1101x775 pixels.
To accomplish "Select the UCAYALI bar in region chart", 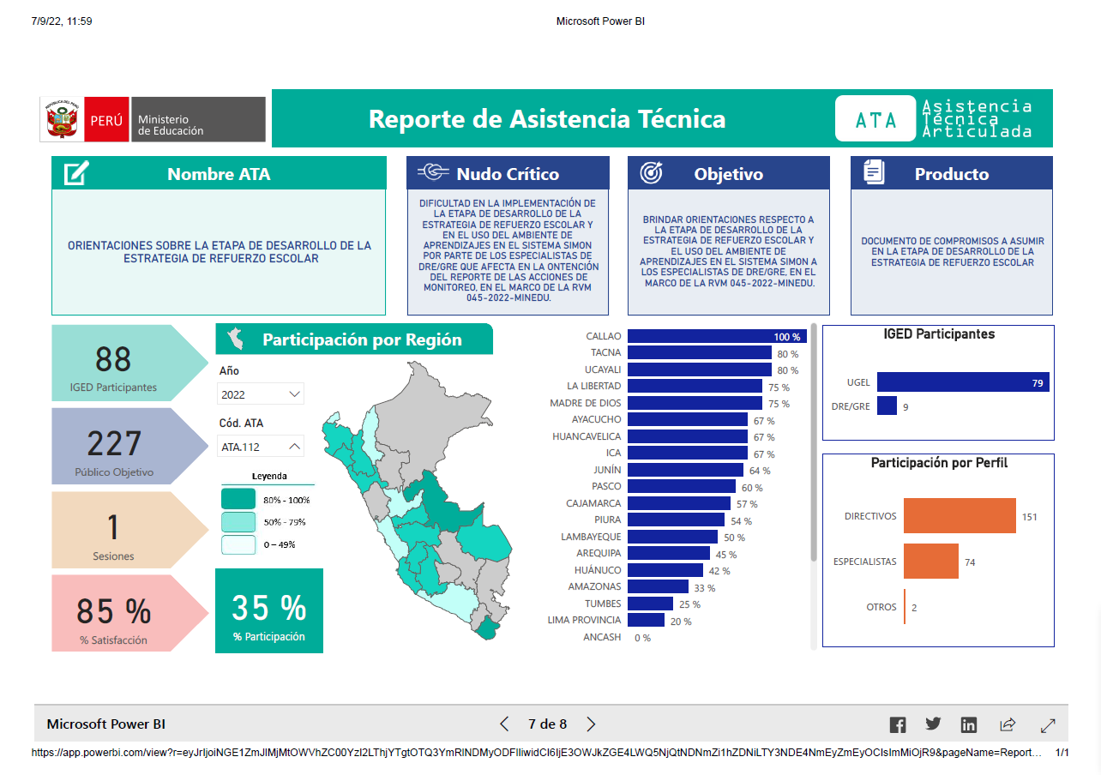I will pos(700,369).
